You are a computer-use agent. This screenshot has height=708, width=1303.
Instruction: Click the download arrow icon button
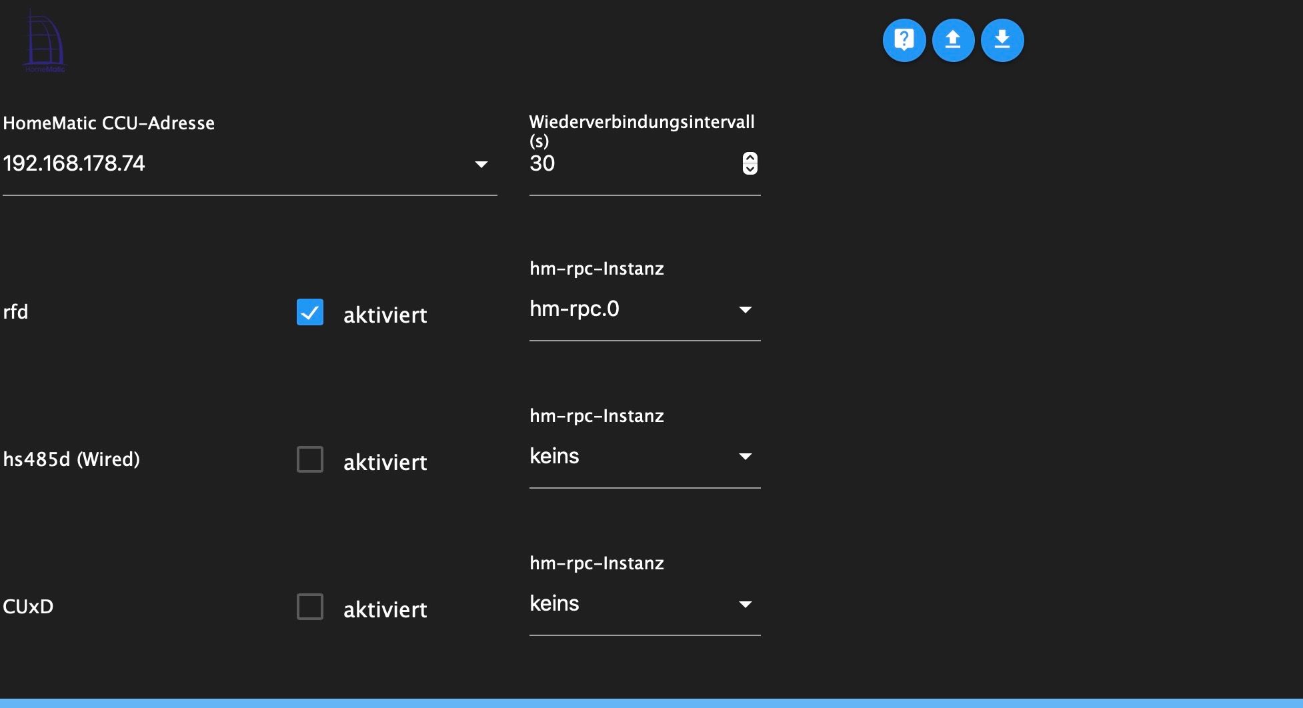tap(1002, 40)
